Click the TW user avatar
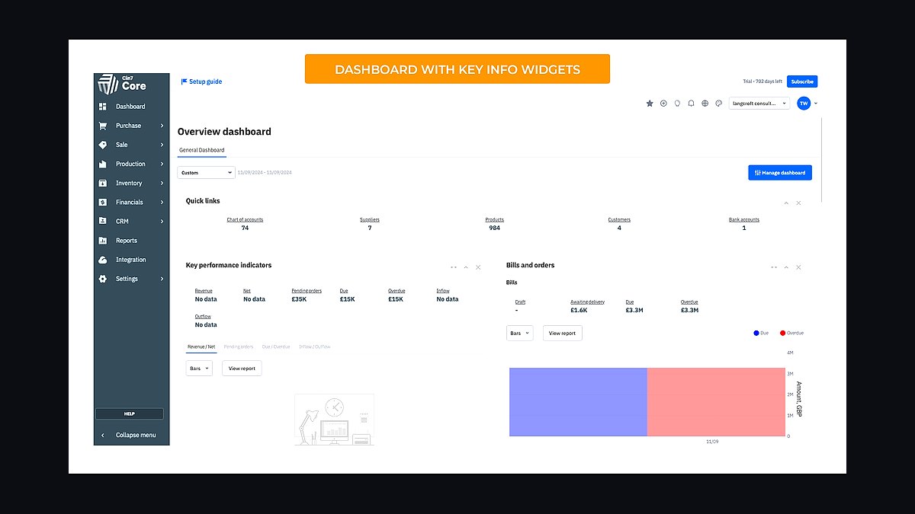The image size is (915, 514). (x=804, y=103)
